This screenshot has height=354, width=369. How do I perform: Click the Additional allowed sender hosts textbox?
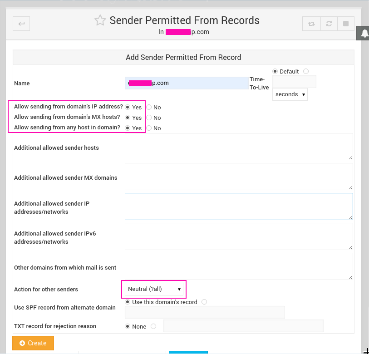click(x=239, y=147)
